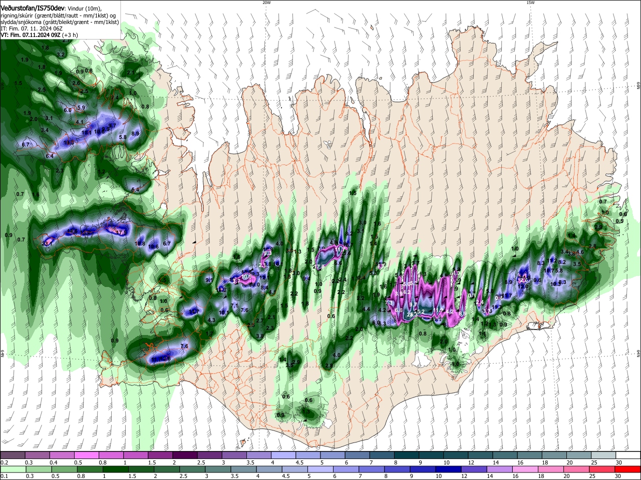Viewport: 641px width, 480px height.
Task: Click the lavender 4 swatch in upper legend row
Action: point(283,455)
